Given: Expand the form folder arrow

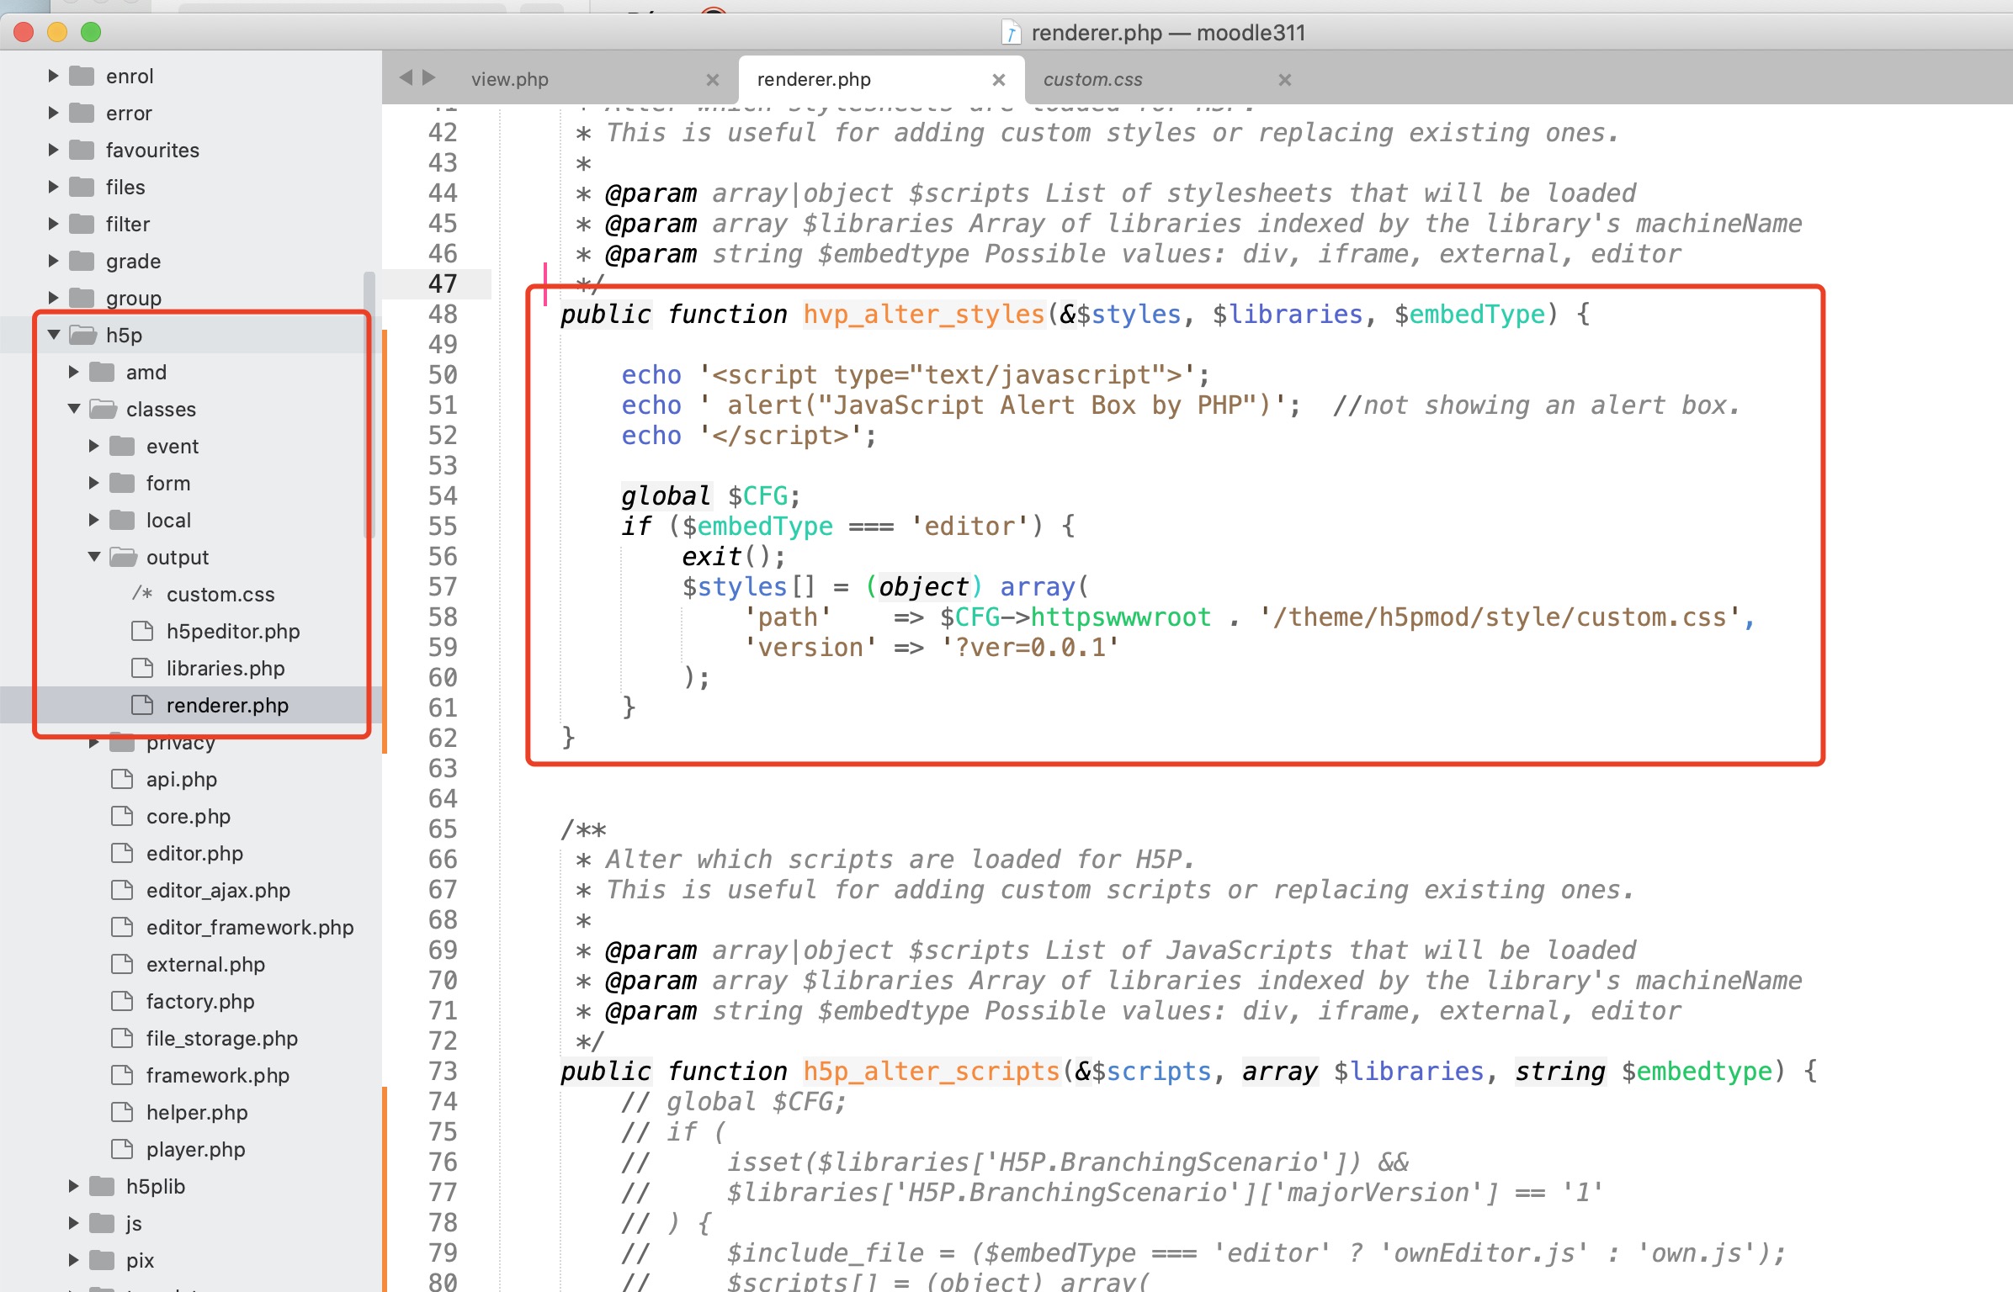Looking at the screenshot, I should pyautogui.click(x=93, y=484).
